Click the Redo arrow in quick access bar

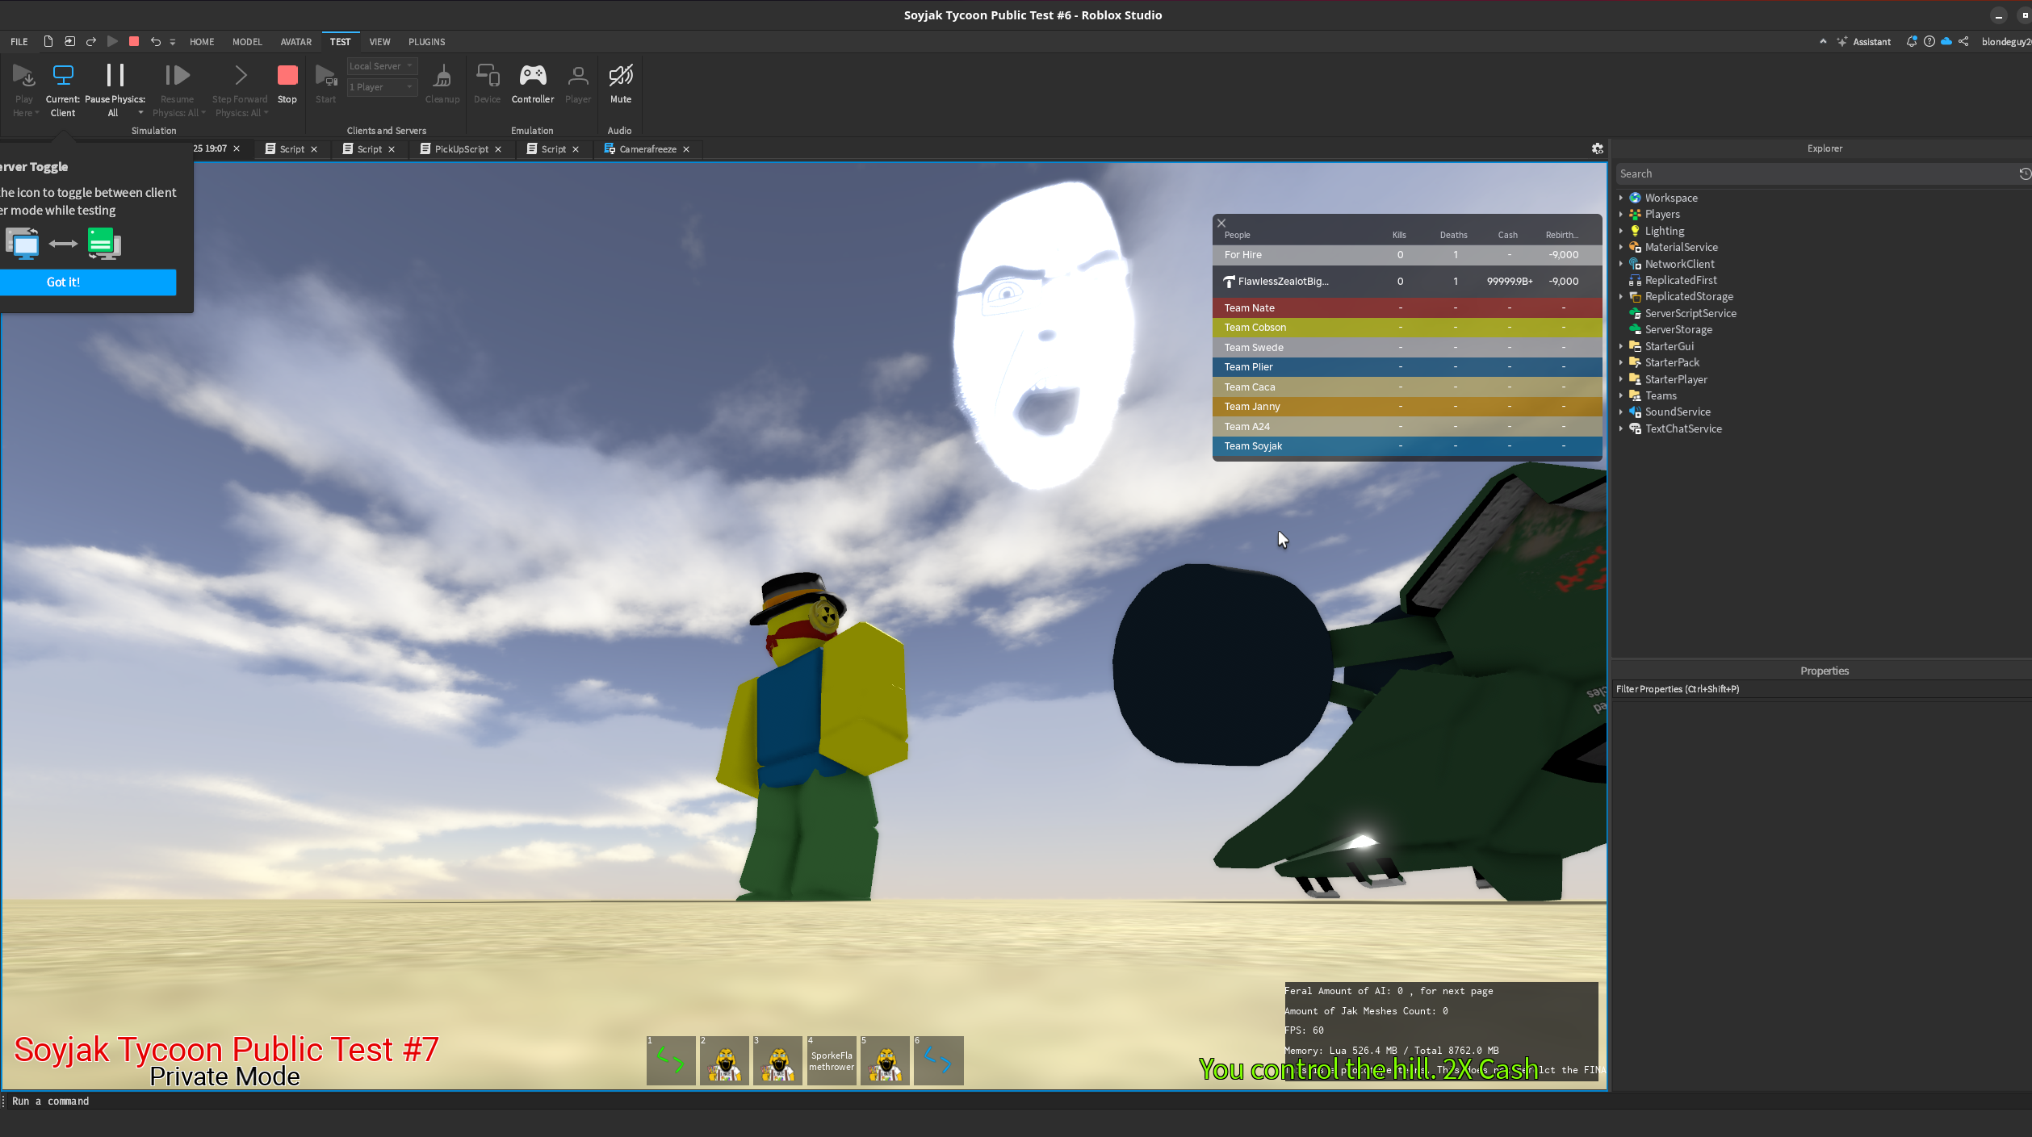(x=91, y=41)
